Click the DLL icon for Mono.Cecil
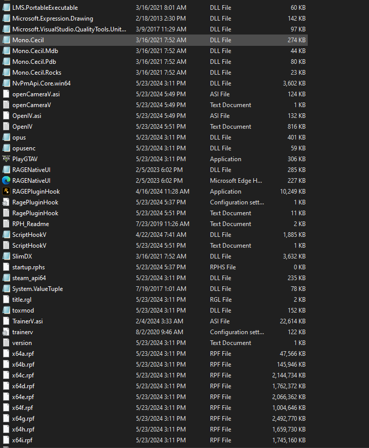 [6, 40]
